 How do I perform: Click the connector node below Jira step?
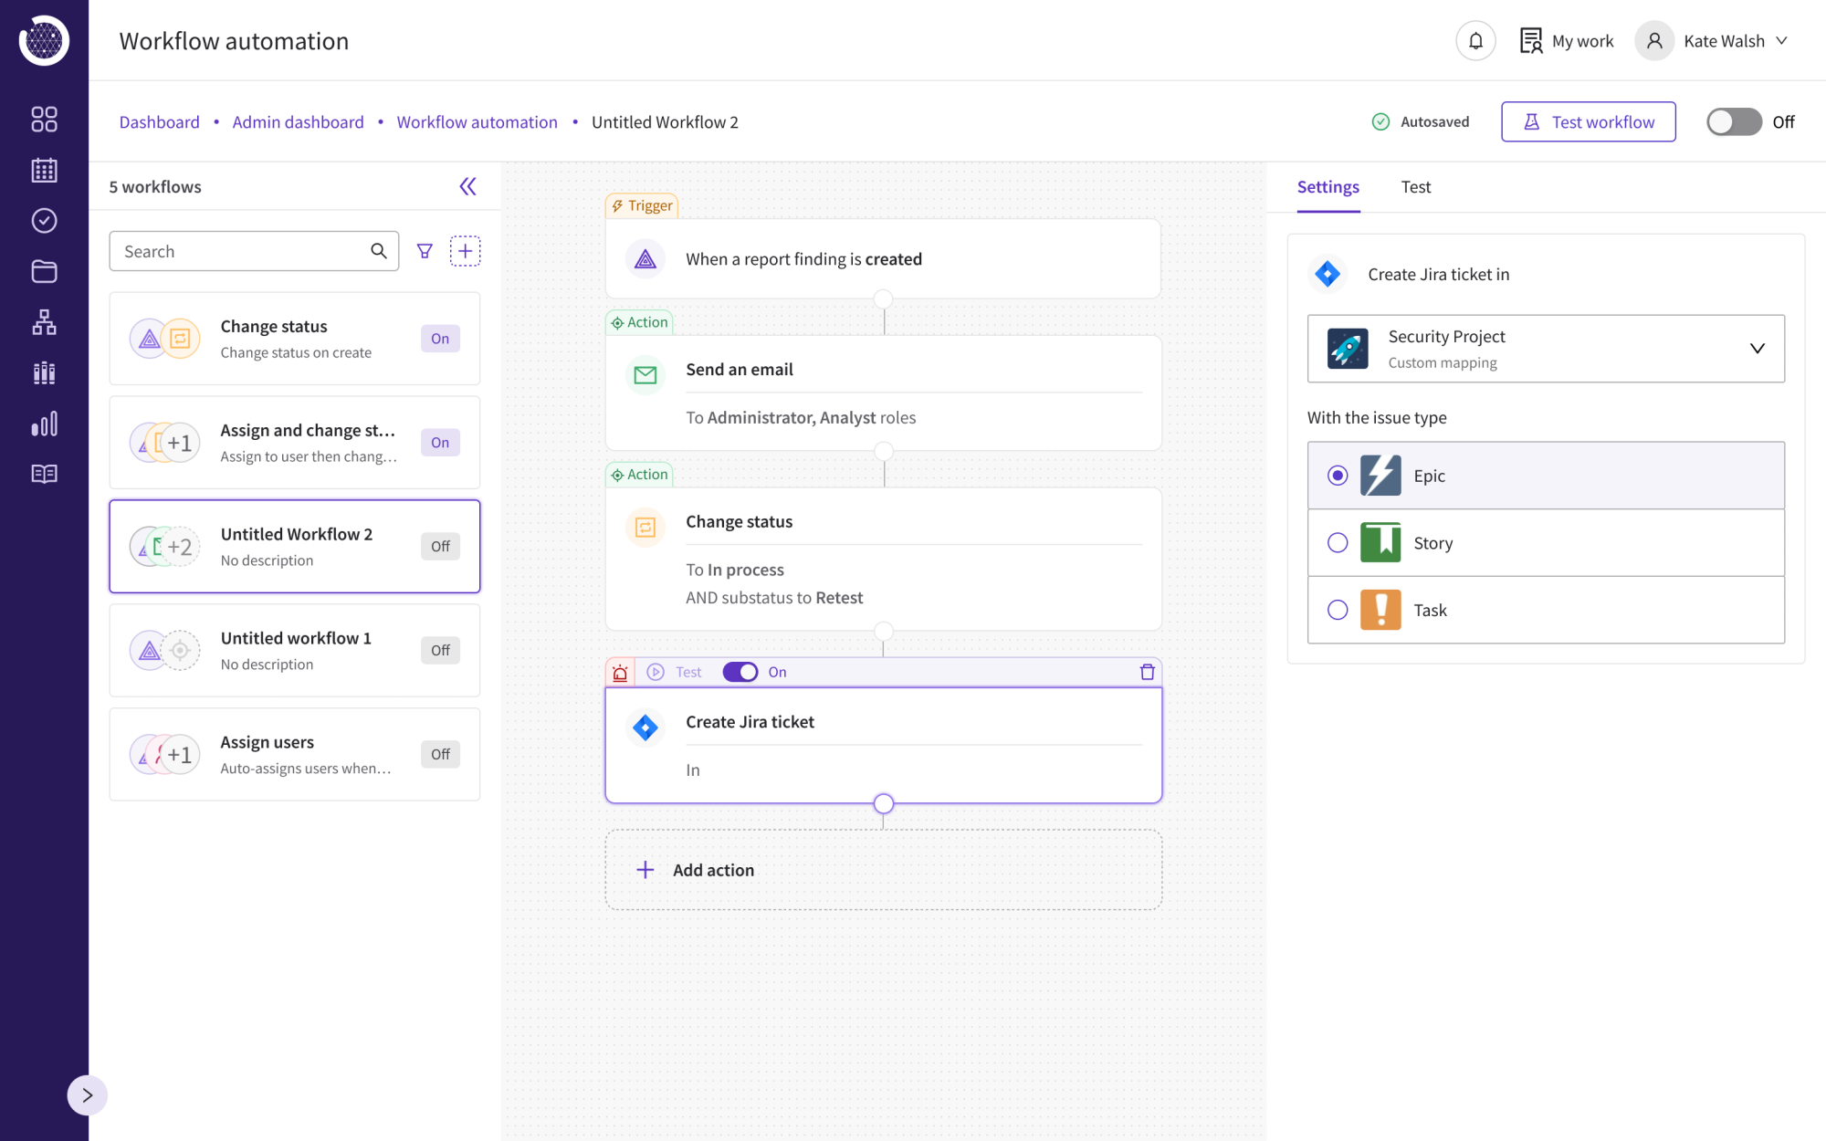point(883,804)
